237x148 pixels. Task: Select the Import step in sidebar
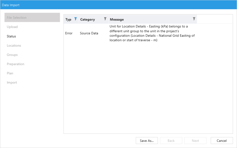click(12, 83)
